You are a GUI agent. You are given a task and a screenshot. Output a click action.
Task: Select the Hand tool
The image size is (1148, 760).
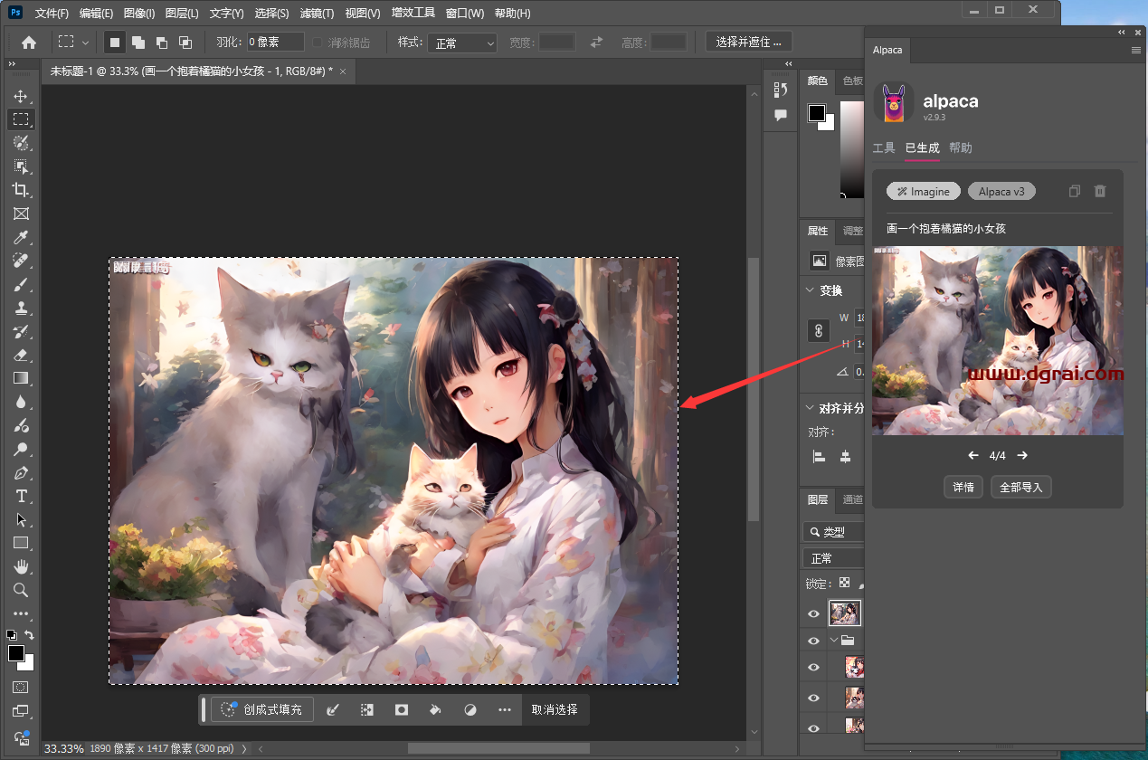point(20,566)
